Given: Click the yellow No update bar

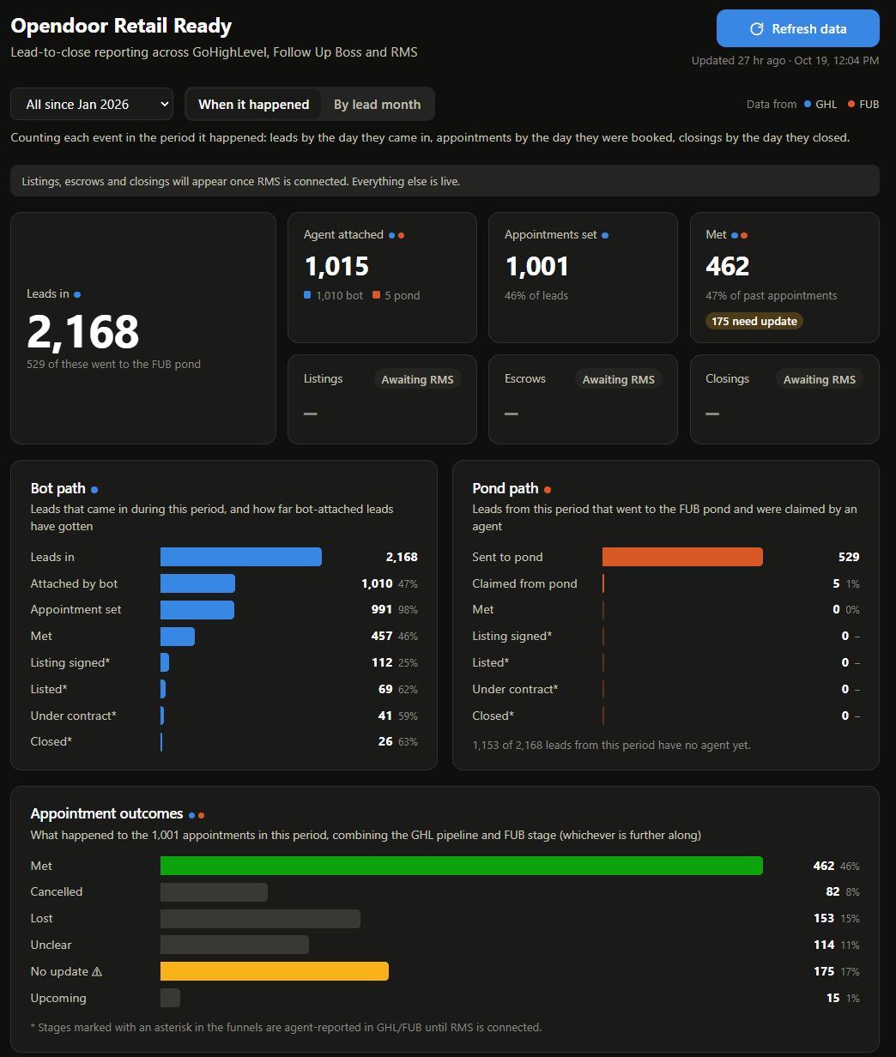Looking at the screenshot, I should (x=275, y=971).
